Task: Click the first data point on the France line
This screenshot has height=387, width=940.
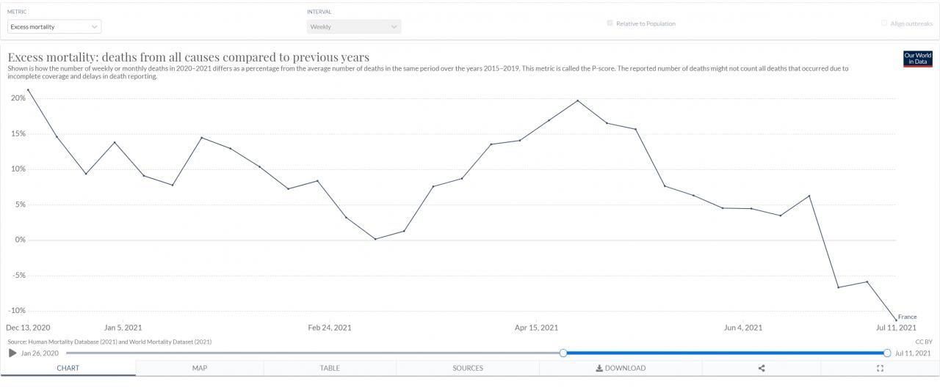Action: pos(28,90)
